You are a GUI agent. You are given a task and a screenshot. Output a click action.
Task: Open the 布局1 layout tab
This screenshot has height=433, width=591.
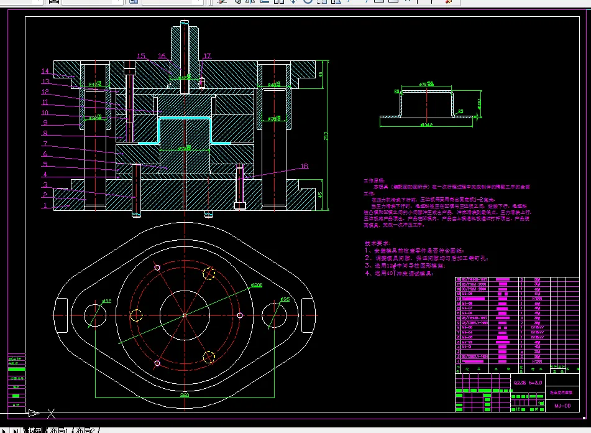[x=59, y=430]
